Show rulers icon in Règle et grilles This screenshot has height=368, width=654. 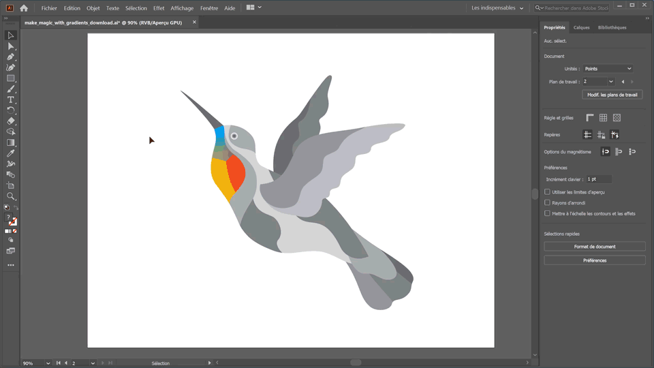pyautogui.click(x=590, y=118)
